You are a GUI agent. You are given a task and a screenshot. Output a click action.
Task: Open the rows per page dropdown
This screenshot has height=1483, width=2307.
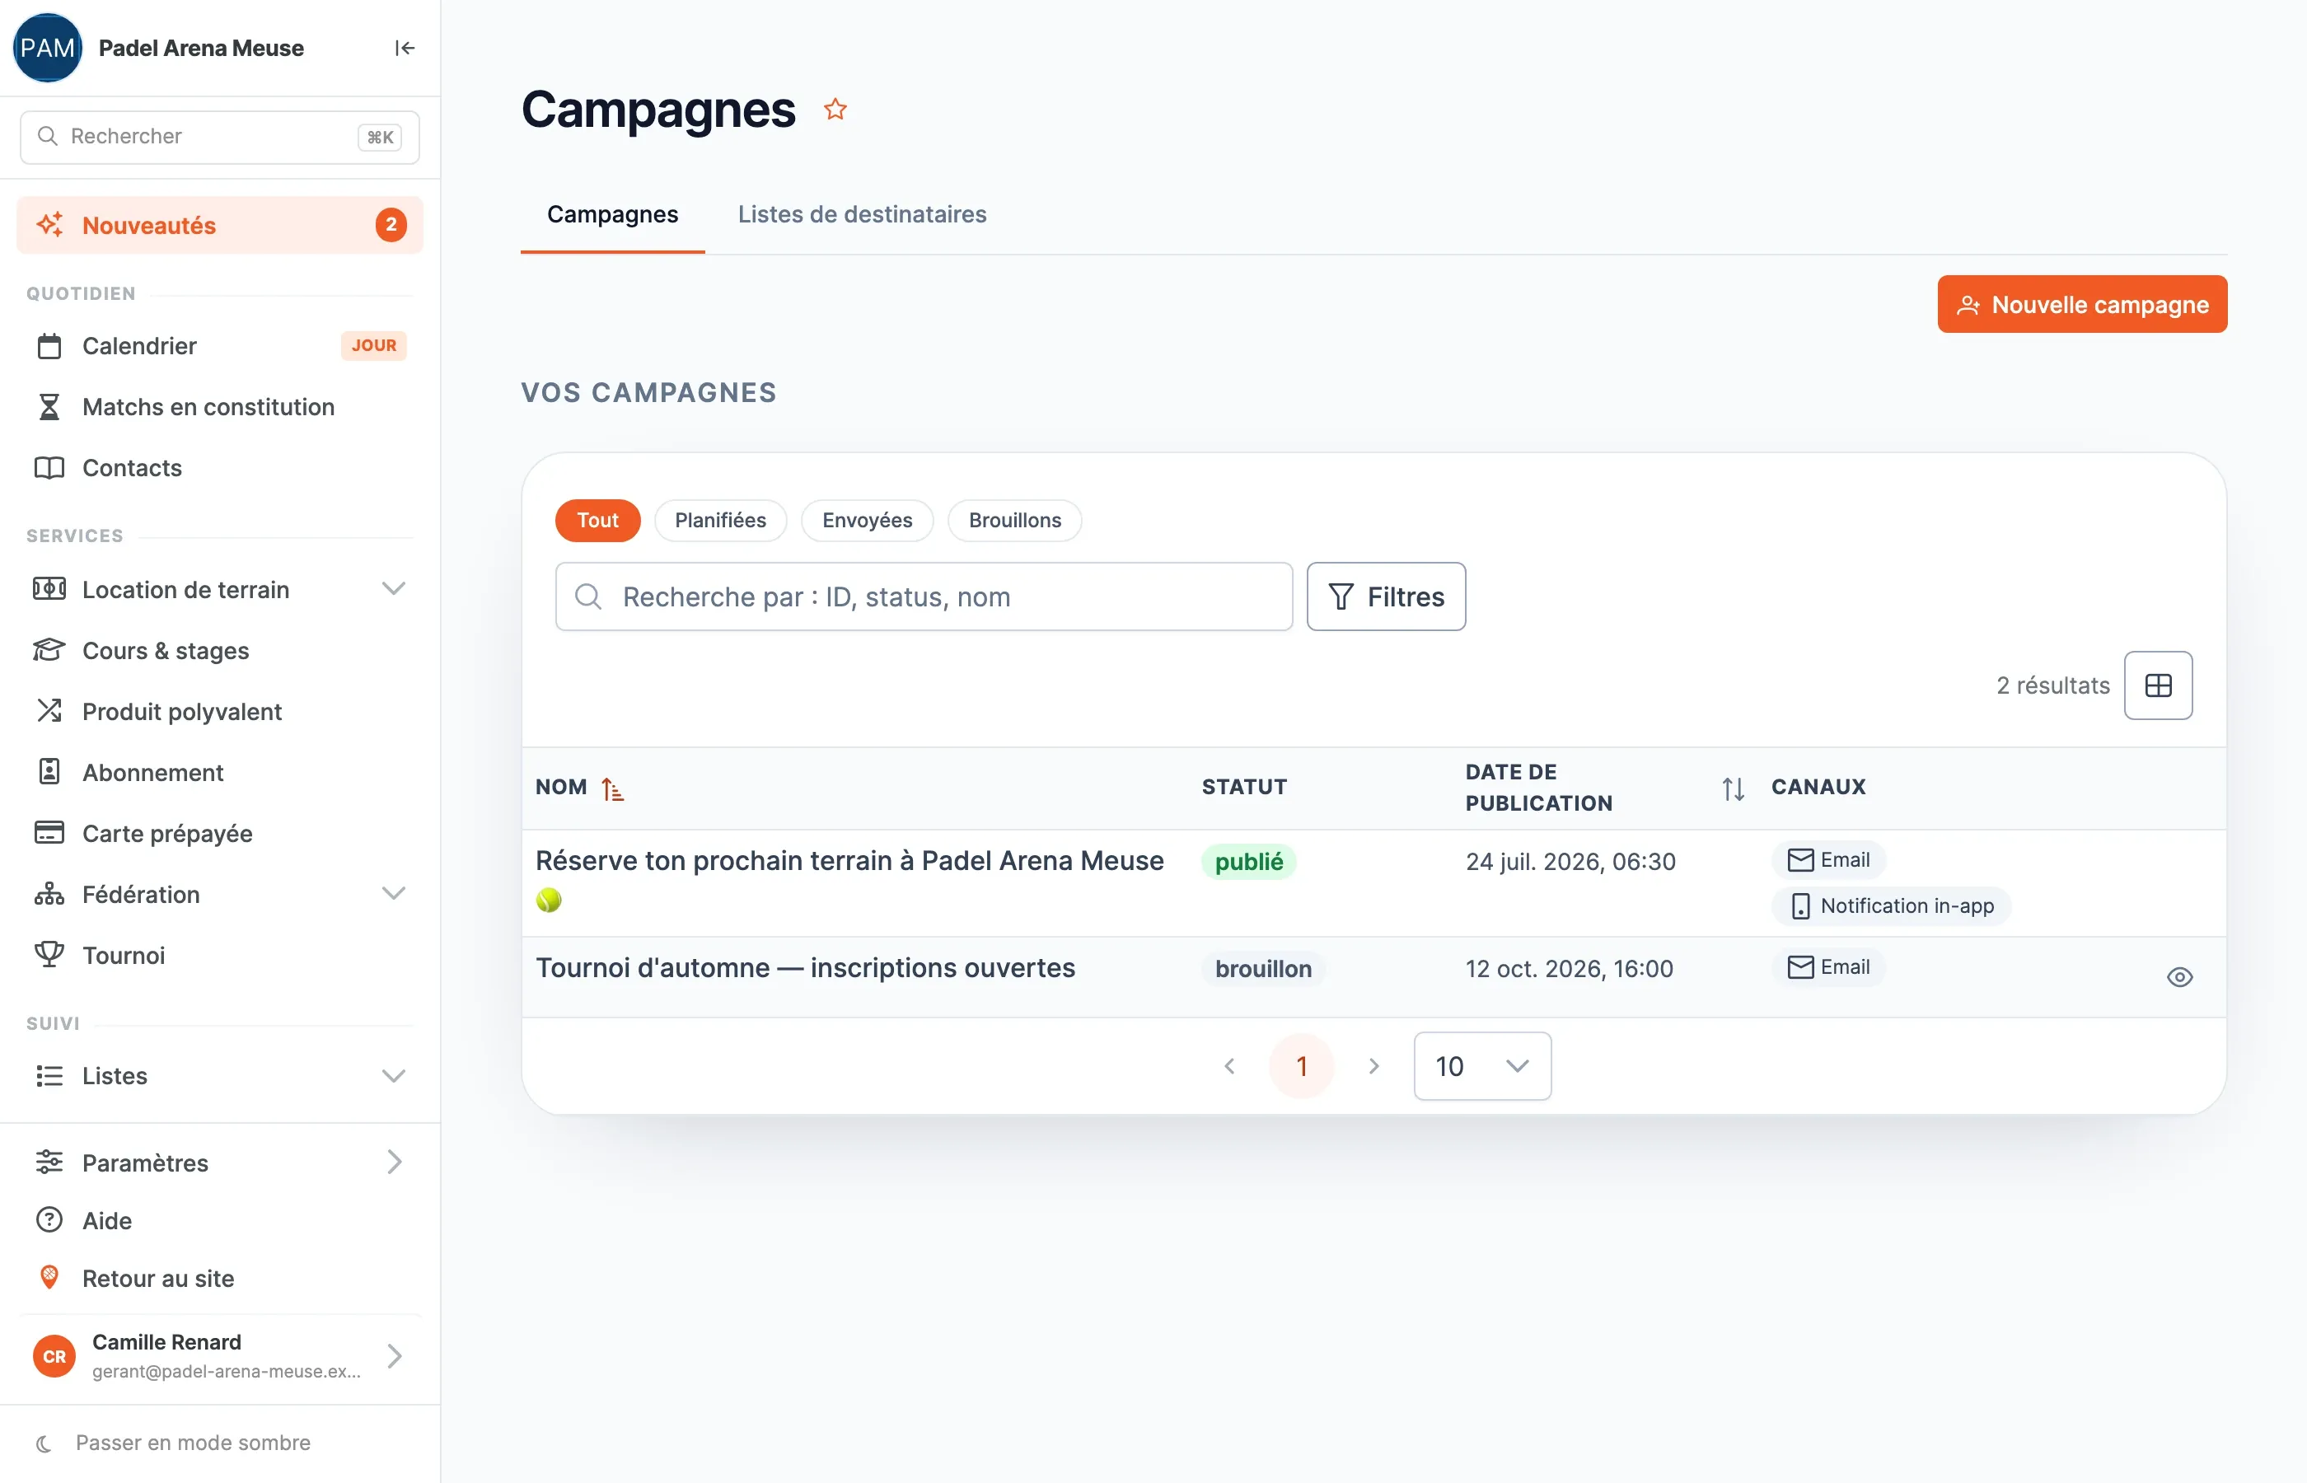click(1481, 1066)
